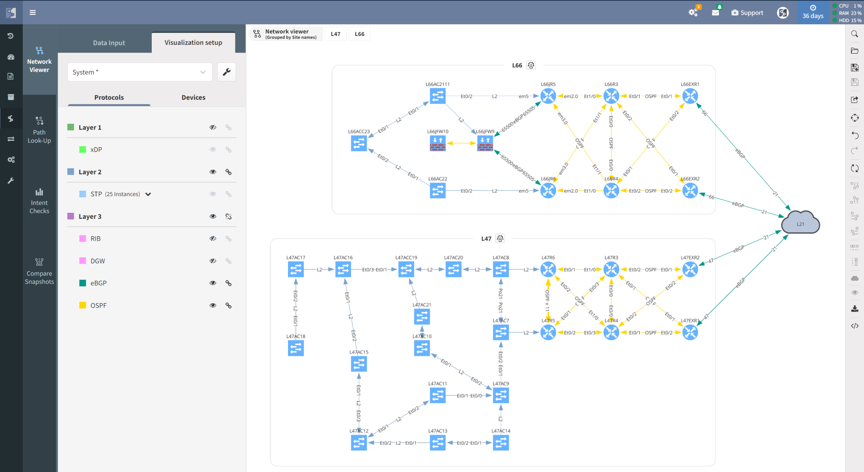Click the 36 days license indicator

click(x=813, y=12)
